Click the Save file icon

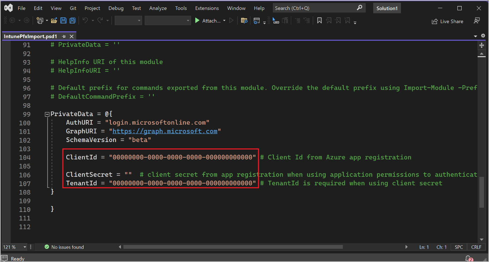[63, 21]
